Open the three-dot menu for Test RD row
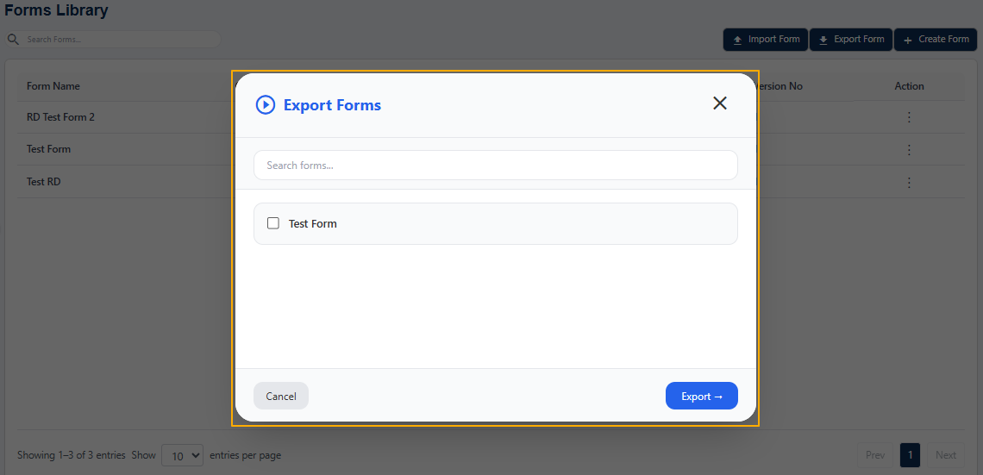Image resolution: width=983 pixels, height=475 pixels. tap(909, 183)
